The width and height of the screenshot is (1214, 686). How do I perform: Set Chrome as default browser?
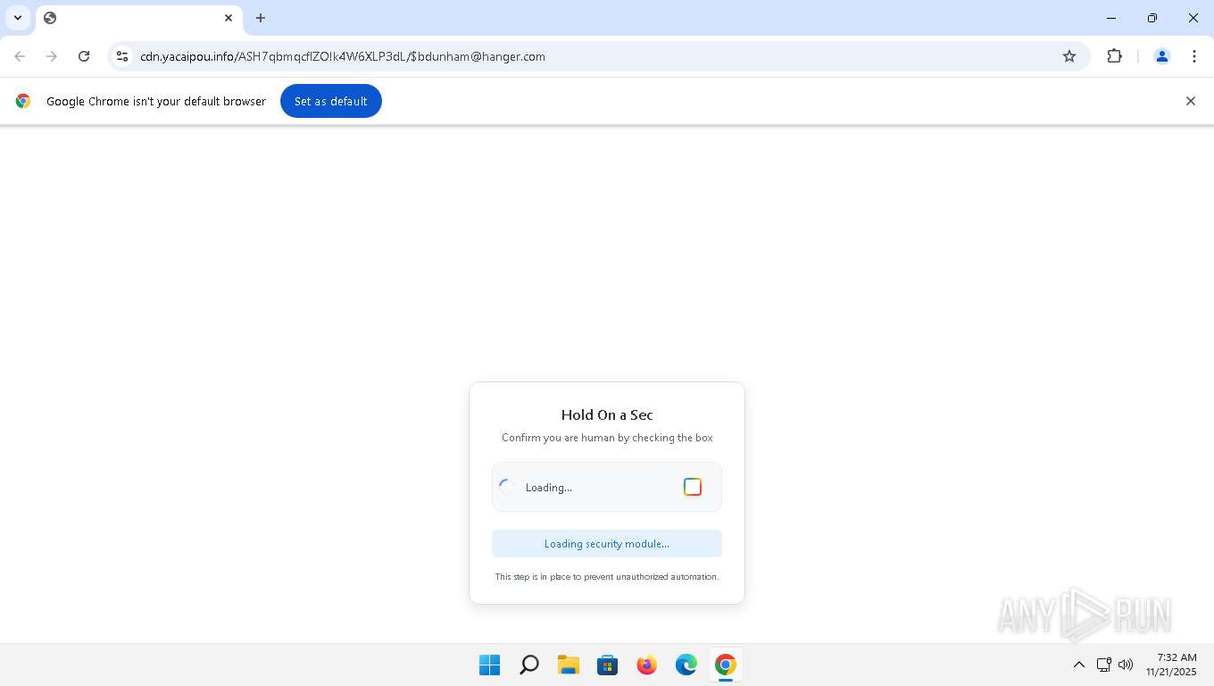click(x=331, y=101)
